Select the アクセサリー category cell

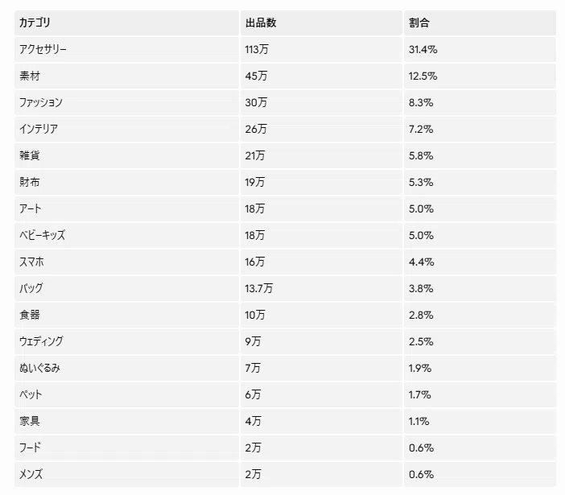126,49
